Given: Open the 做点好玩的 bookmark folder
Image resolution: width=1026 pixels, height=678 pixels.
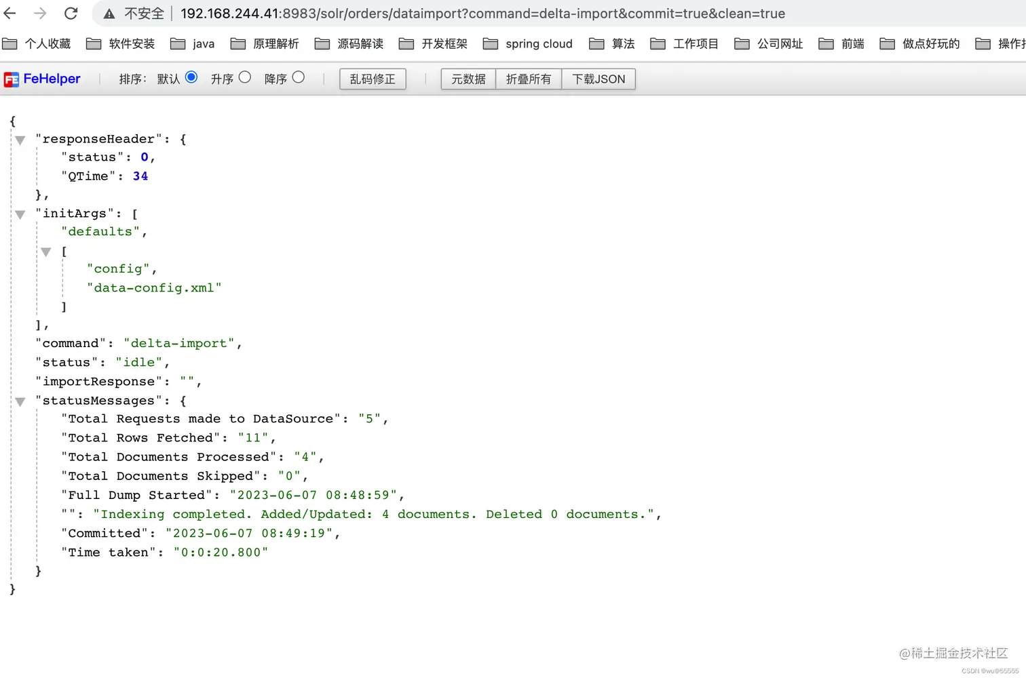Looking at the screenshot, I should [920, 44].
